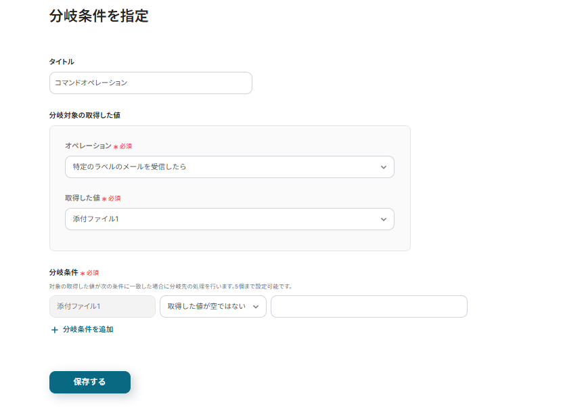Click the タイトル label
Screen dimensions: 563x407
click(62, 62)
